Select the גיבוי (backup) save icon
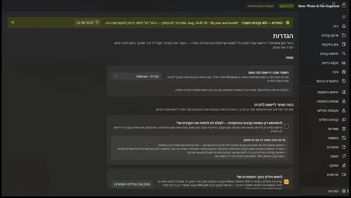The image size is (351, 198). pos(344,72)
